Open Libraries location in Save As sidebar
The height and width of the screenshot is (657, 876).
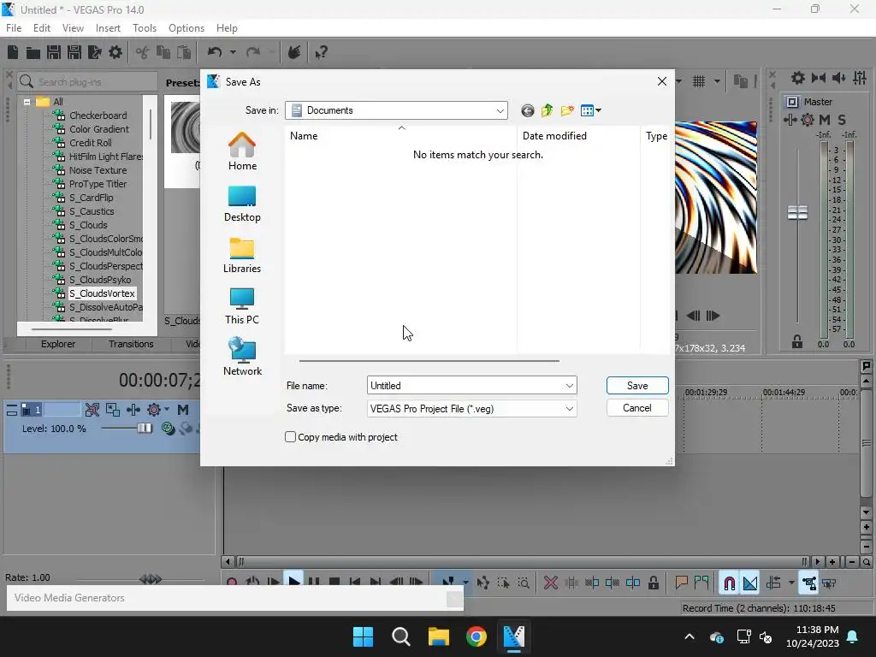pos(242,255)
